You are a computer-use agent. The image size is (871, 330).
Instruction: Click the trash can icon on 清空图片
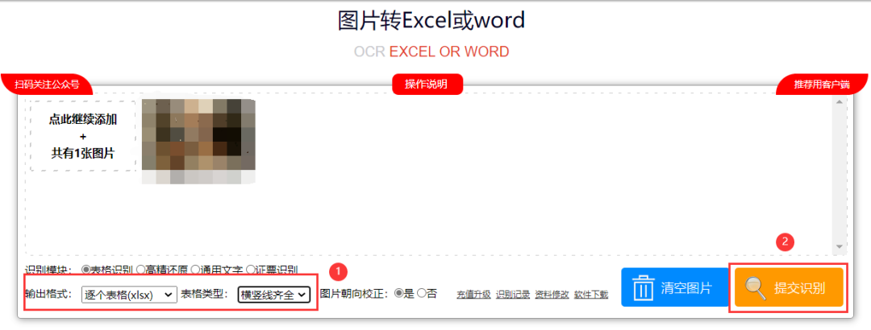(x=644, y=287)
